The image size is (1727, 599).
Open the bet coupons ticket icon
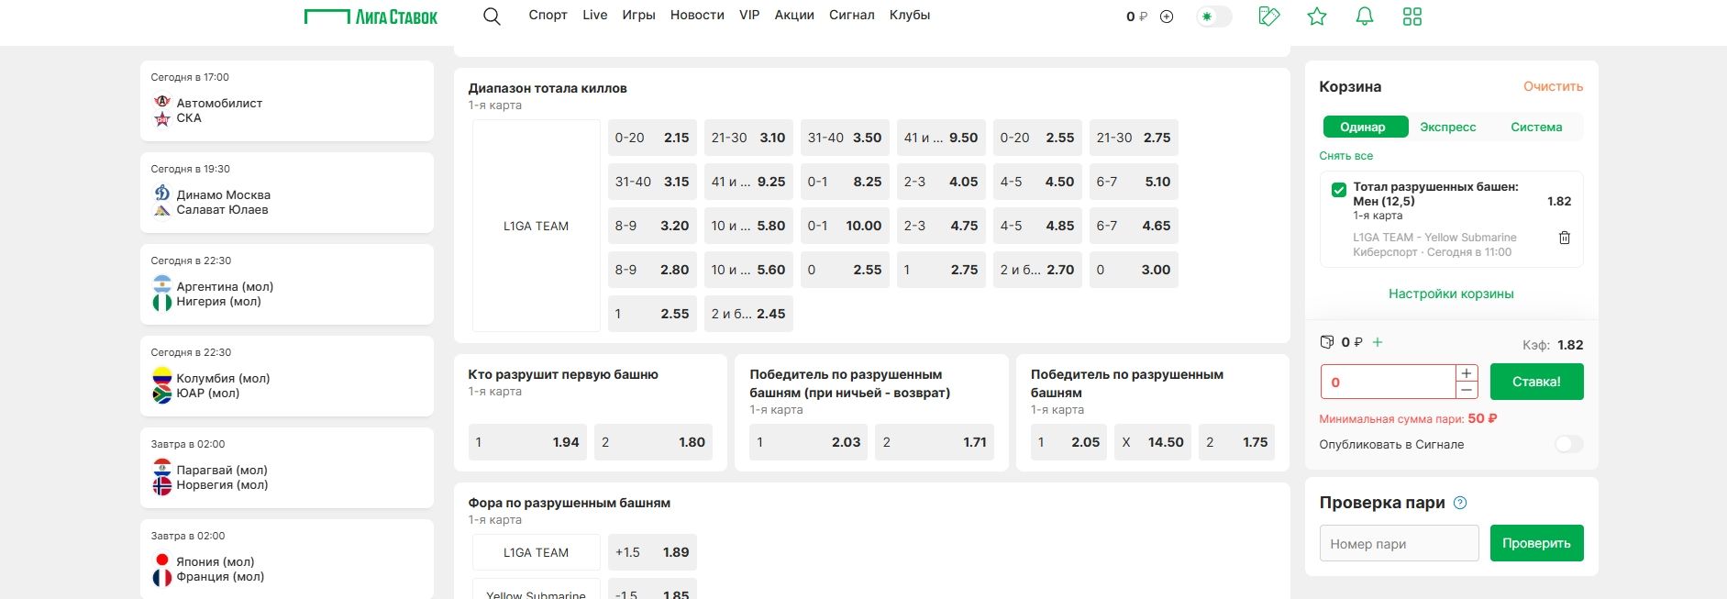pos(1269,17)
